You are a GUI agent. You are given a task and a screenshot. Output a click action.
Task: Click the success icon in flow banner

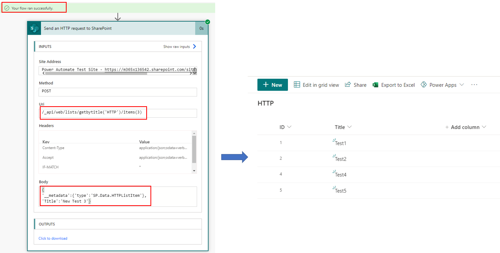7,8
